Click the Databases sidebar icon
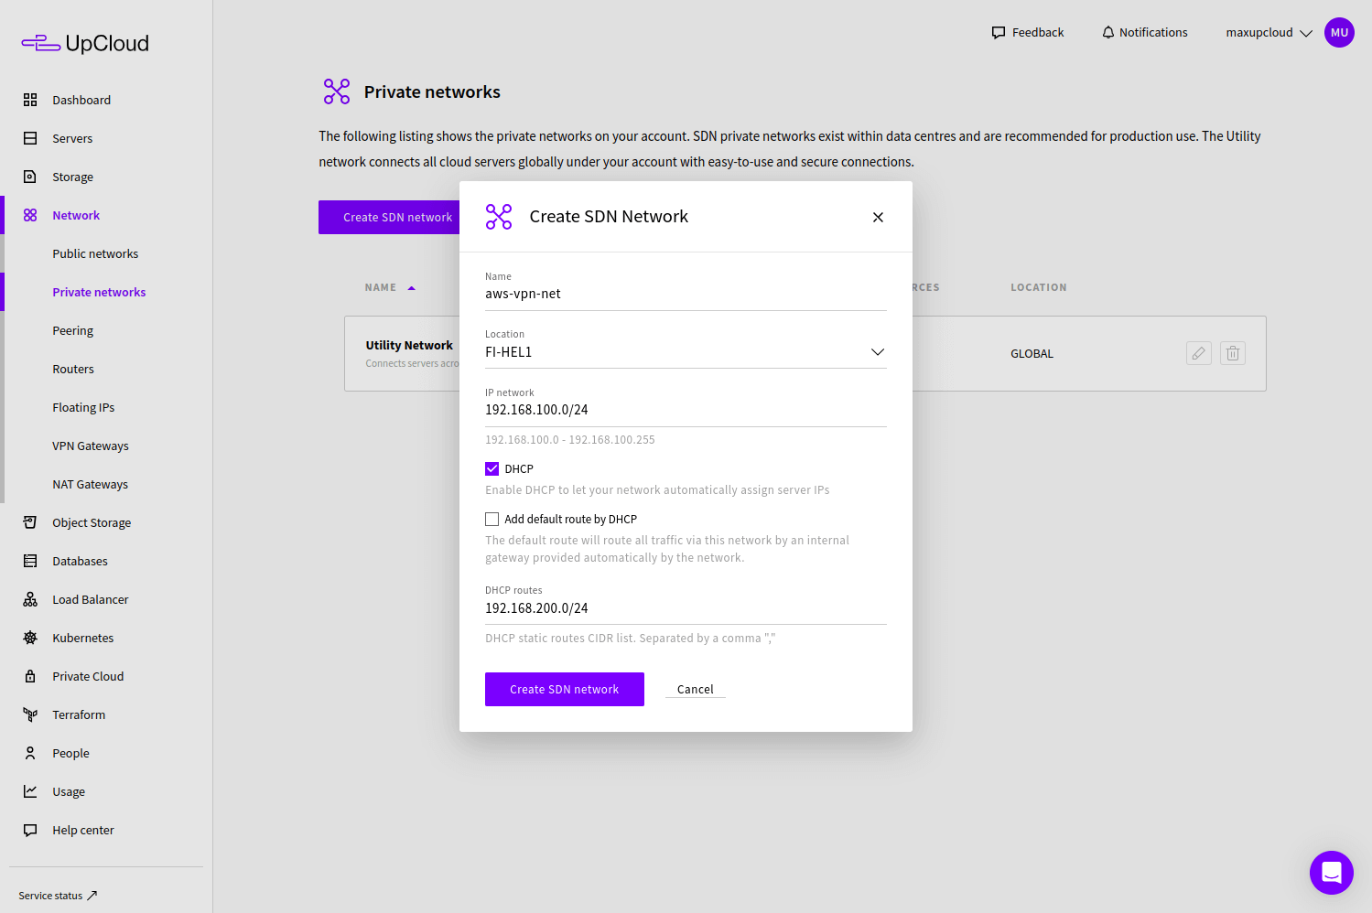This screenshot has height=913, width=1372. tap(30, 561)
